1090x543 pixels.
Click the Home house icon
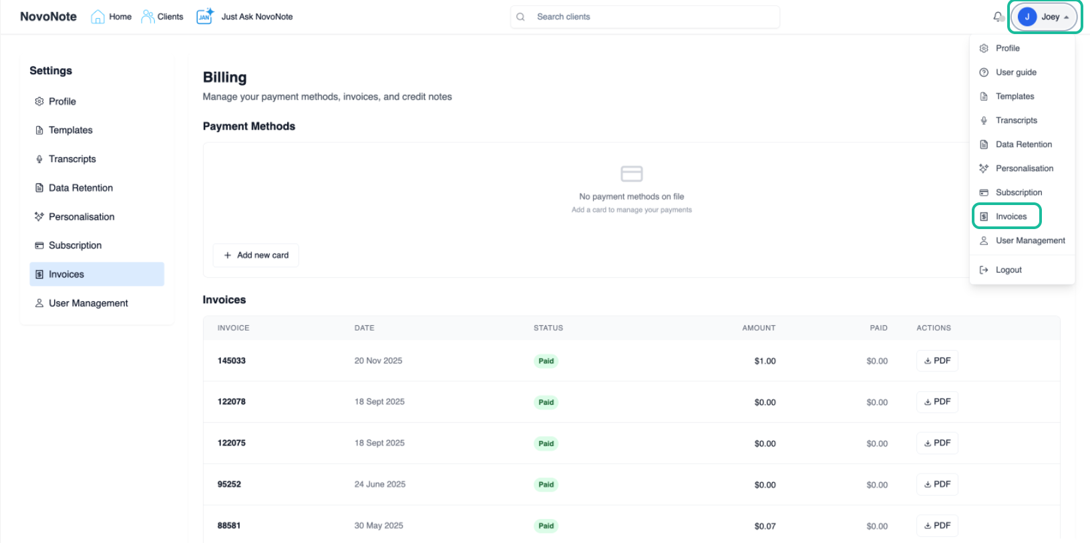click(98, 17)
